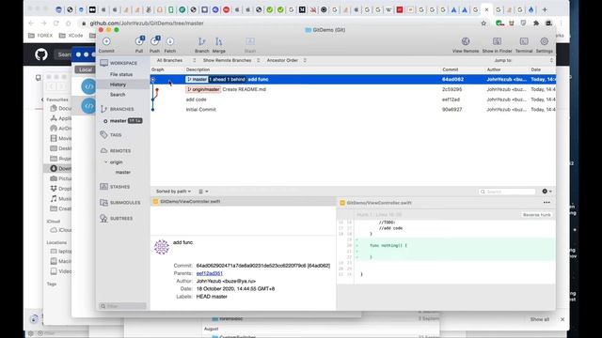Image resolution: width=602 pixels, height=338 pixels.
Task: Click the Date column header
Action: coord(535,69)
